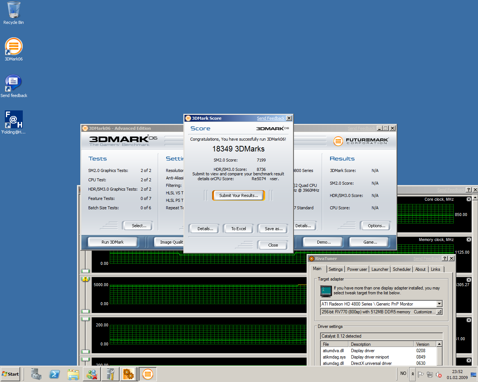Click driver list scrollbar up arrow

coord(439,344)
